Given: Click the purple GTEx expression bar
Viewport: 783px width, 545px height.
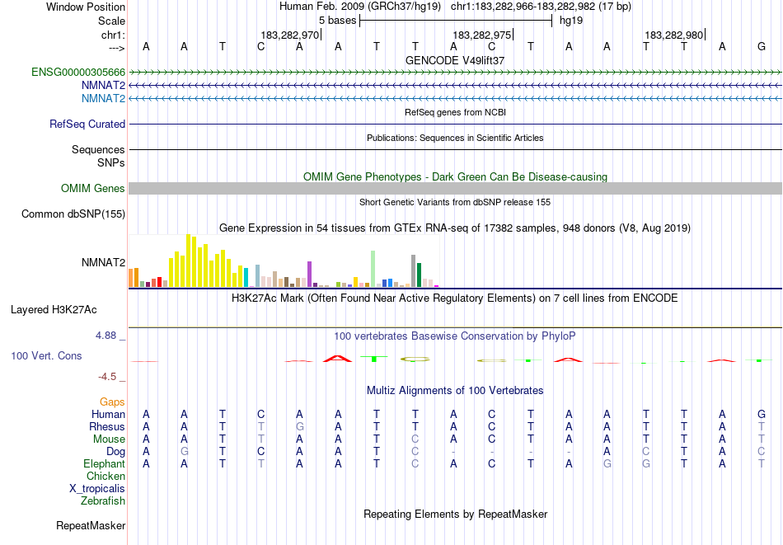Looking at the screenshot, I should pos(310,275).
